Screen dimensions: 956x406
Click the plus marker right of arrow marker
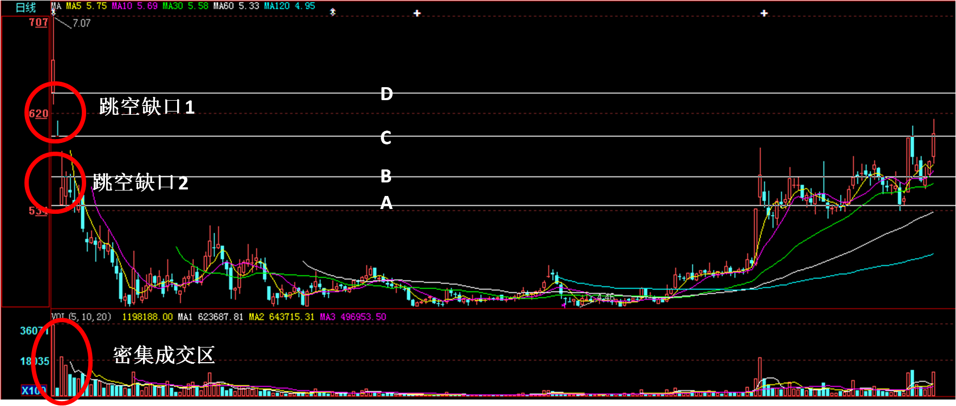tap(417, 13)
